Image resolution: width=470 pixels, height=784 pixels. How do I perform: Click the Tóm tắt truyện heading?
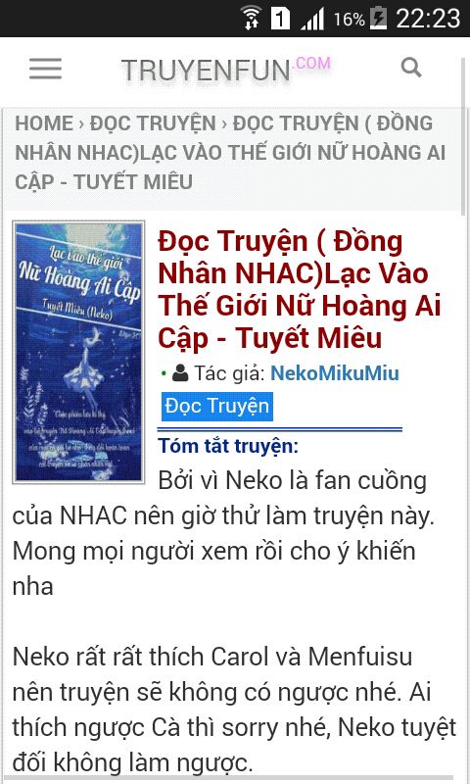[228, 446]
